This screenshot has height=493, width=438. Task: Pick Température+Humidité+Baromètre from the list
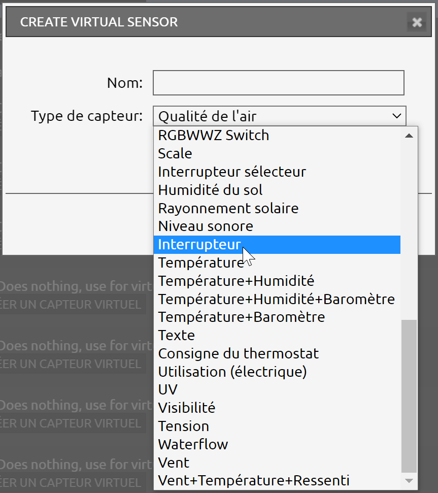tap(276, 299)
